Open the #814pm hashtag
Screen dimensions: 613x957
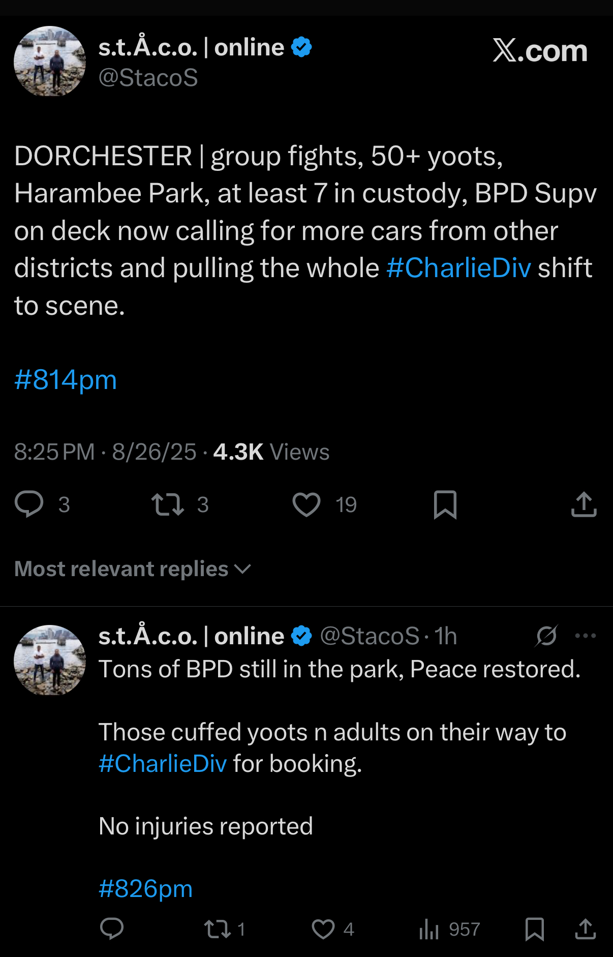[66, 380]
